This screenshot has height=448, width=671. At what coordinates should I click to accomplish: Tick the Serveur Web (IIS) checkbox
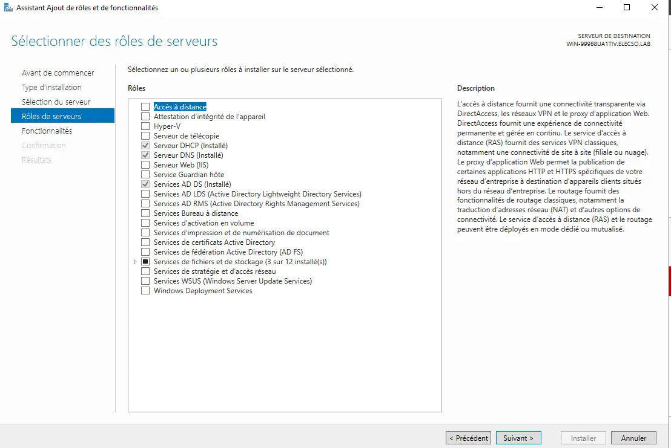pos(145,165)
